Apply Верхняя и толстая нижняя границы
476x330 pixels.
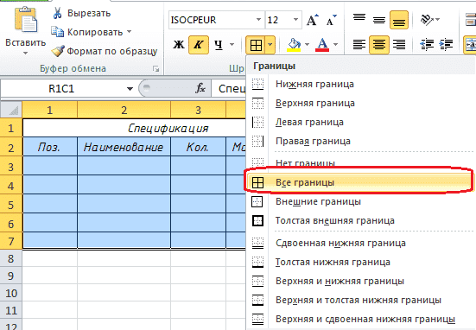point(360,301)
